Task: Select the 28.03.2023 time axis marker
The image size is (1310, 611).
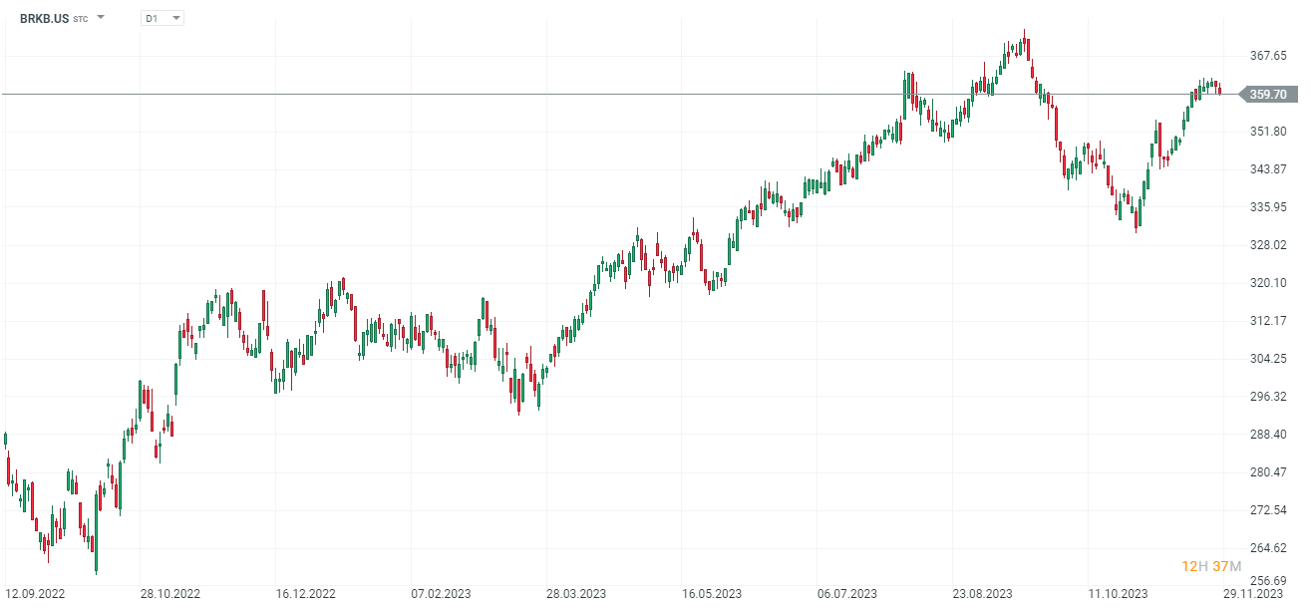Action: tap(577, 594)
